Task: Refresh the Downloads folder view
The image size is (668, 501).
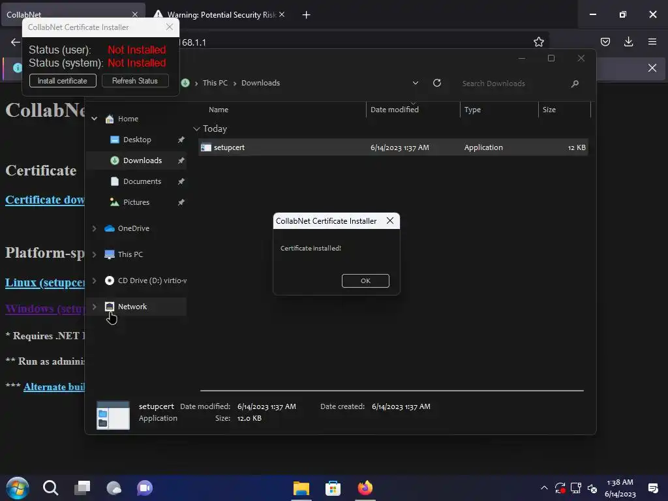Action: [437, 83]
